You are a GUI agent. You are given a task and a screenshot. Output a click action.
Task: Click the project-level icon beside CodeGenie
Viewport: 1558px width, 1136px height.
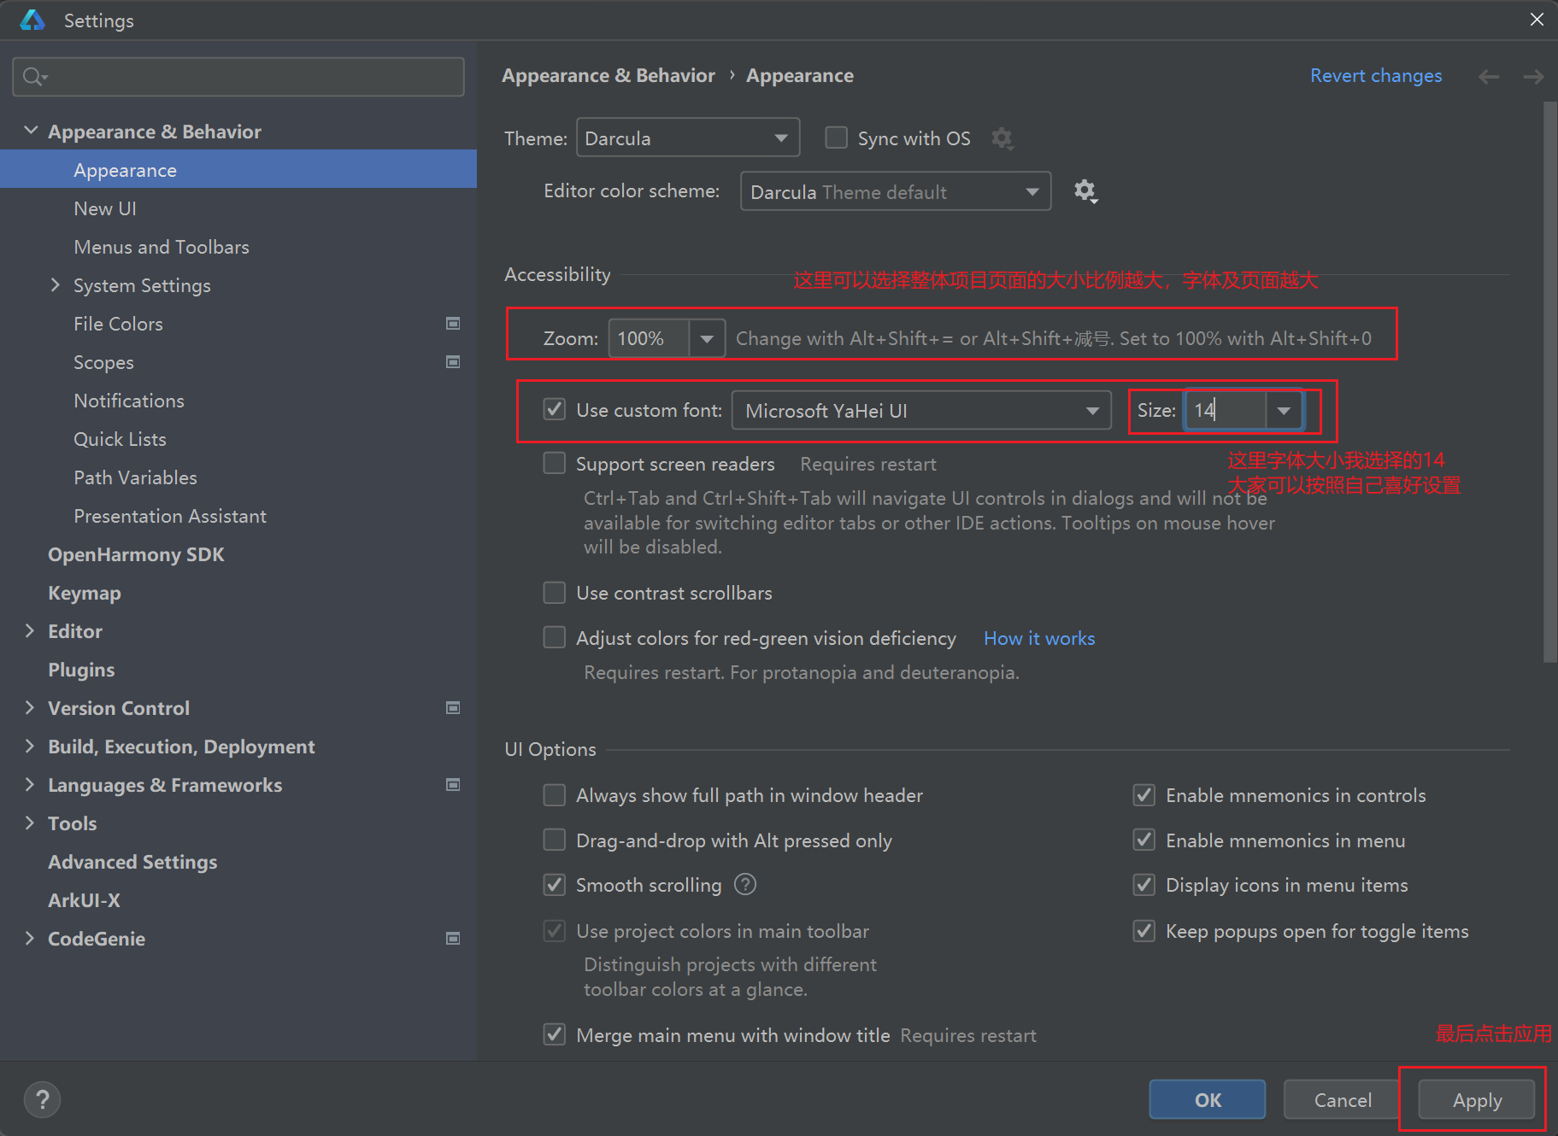tap(453, 939)
